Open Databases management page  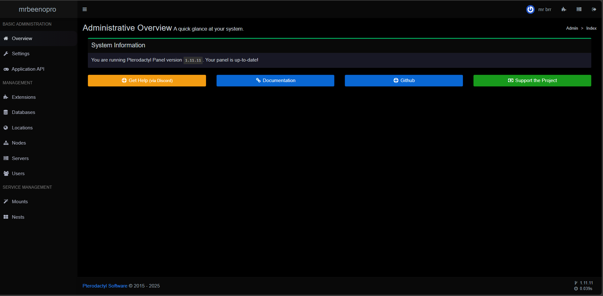23,112
